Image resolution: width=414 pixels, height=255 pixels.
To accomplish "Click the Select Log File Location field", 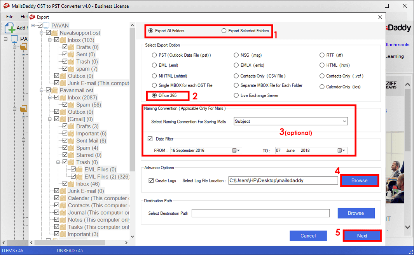I will point(283,180).
